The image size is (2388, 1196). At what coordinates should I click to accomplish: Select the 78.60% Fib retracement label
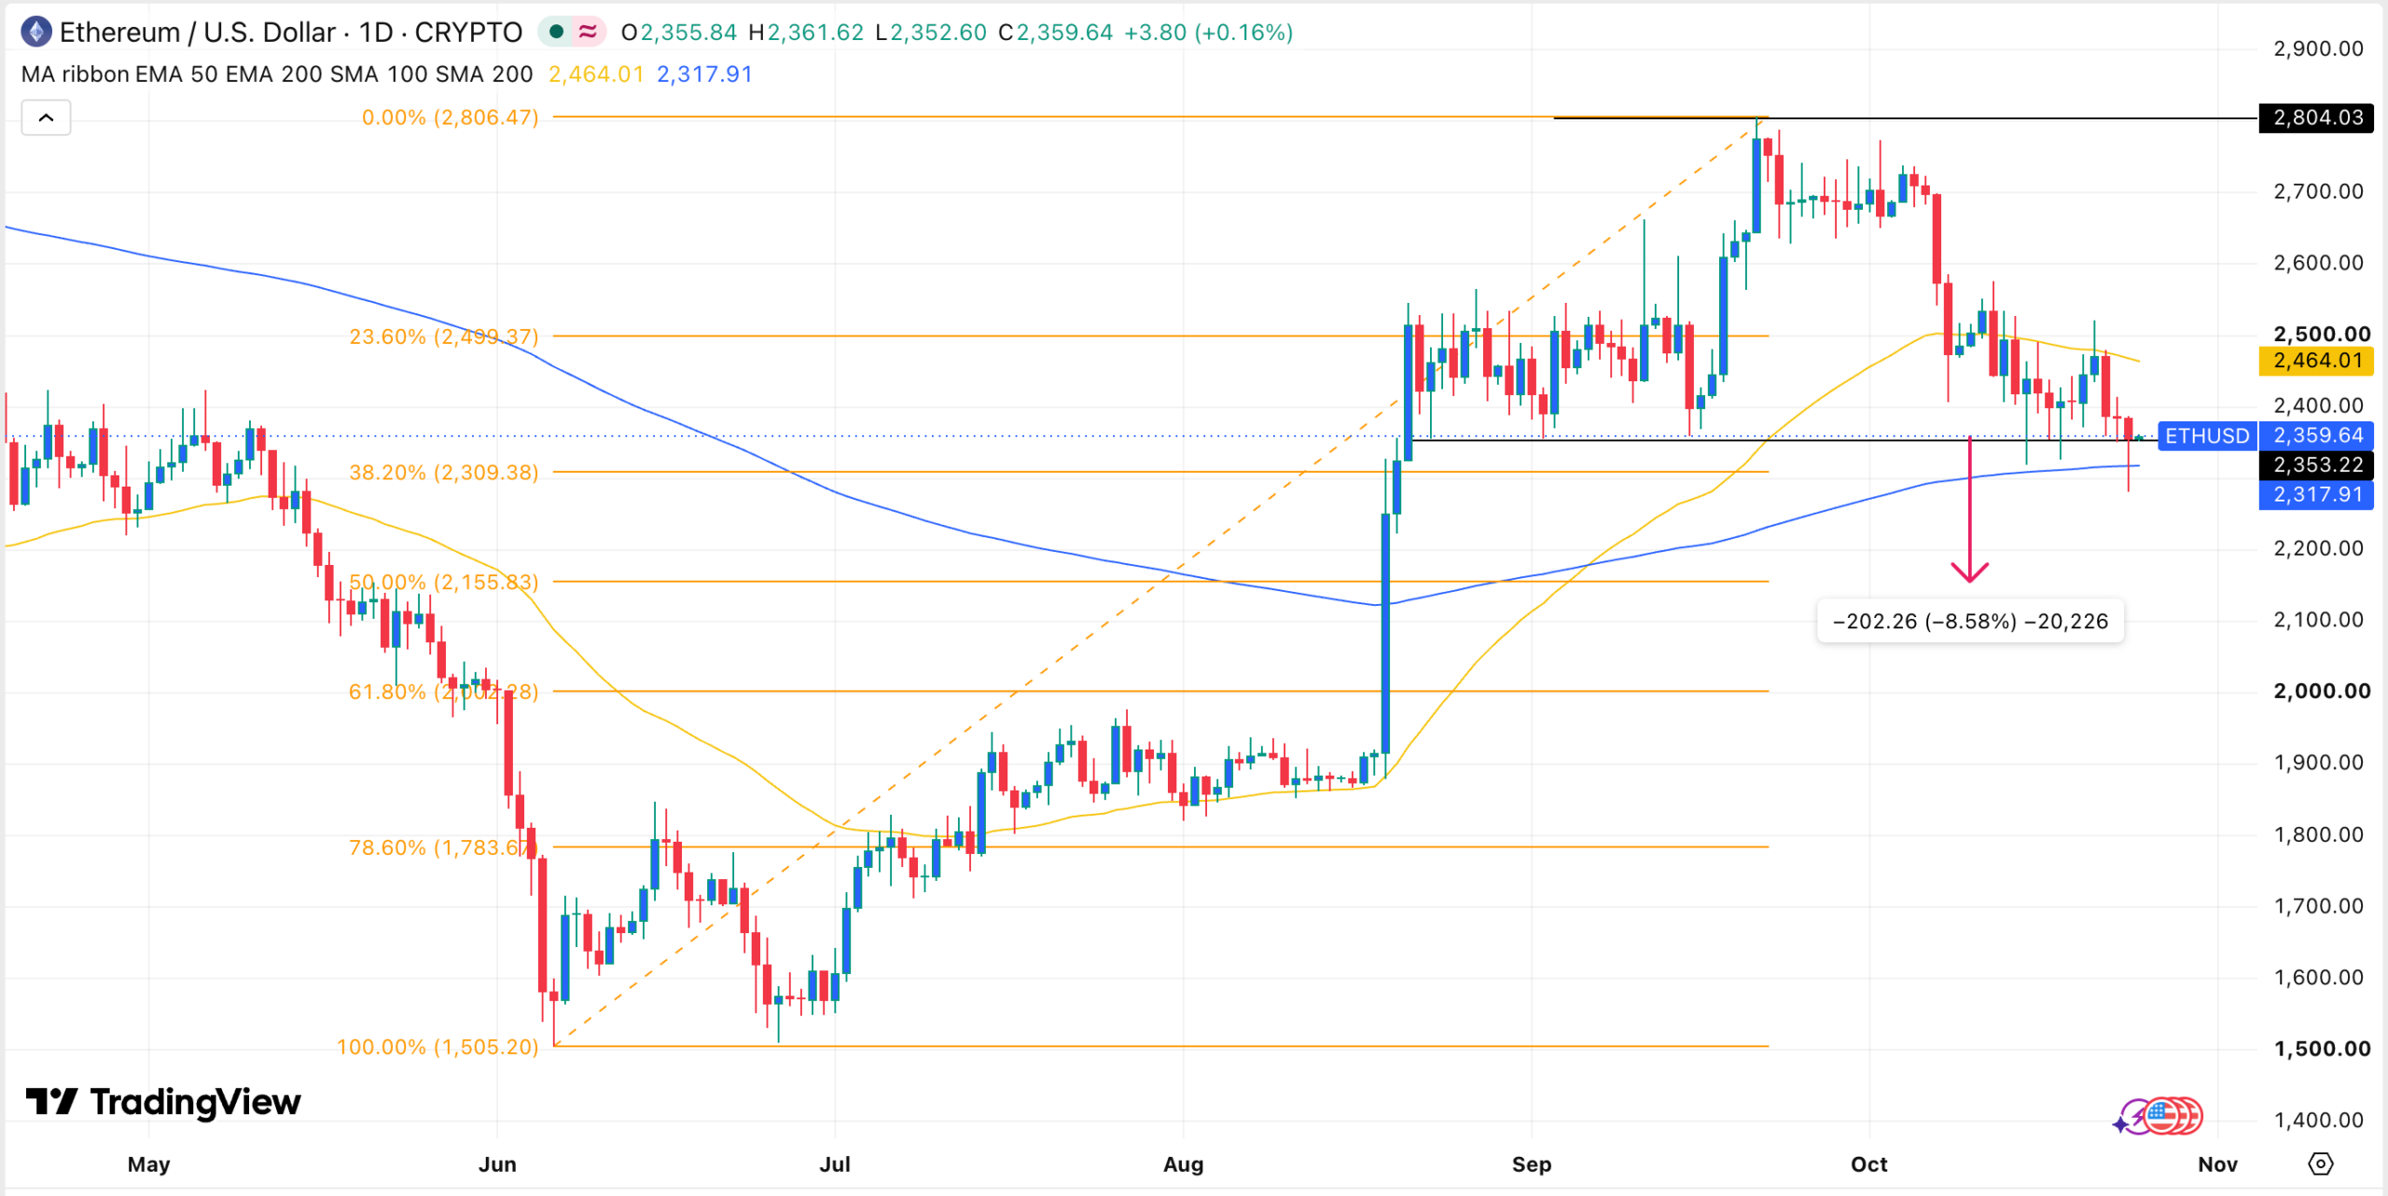pyautogui.click(x=443, y=847)
